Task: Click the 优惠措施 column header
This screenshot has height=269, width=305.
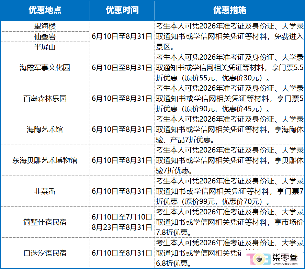Action: coord(230,10)
